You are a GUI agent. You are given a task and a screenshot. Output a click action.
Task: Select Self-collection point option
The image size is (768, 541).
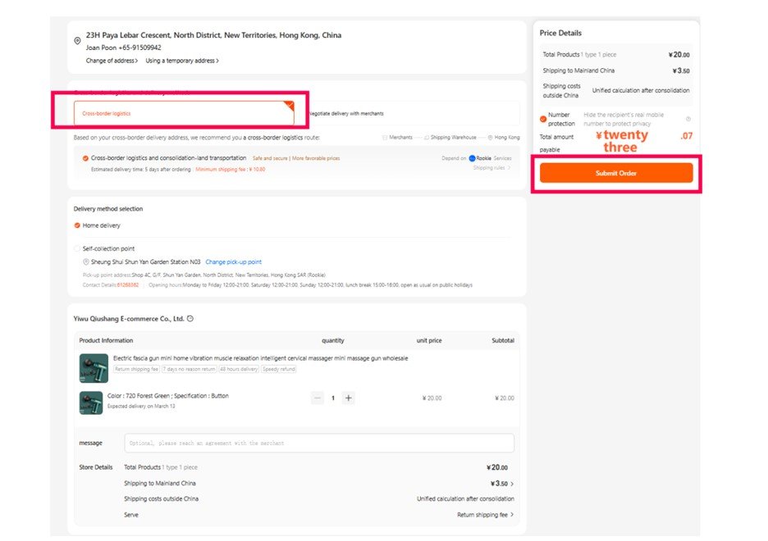(x=77, y=248)
